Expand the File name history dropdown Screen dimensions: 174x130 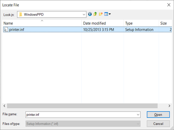click(138, 115)
